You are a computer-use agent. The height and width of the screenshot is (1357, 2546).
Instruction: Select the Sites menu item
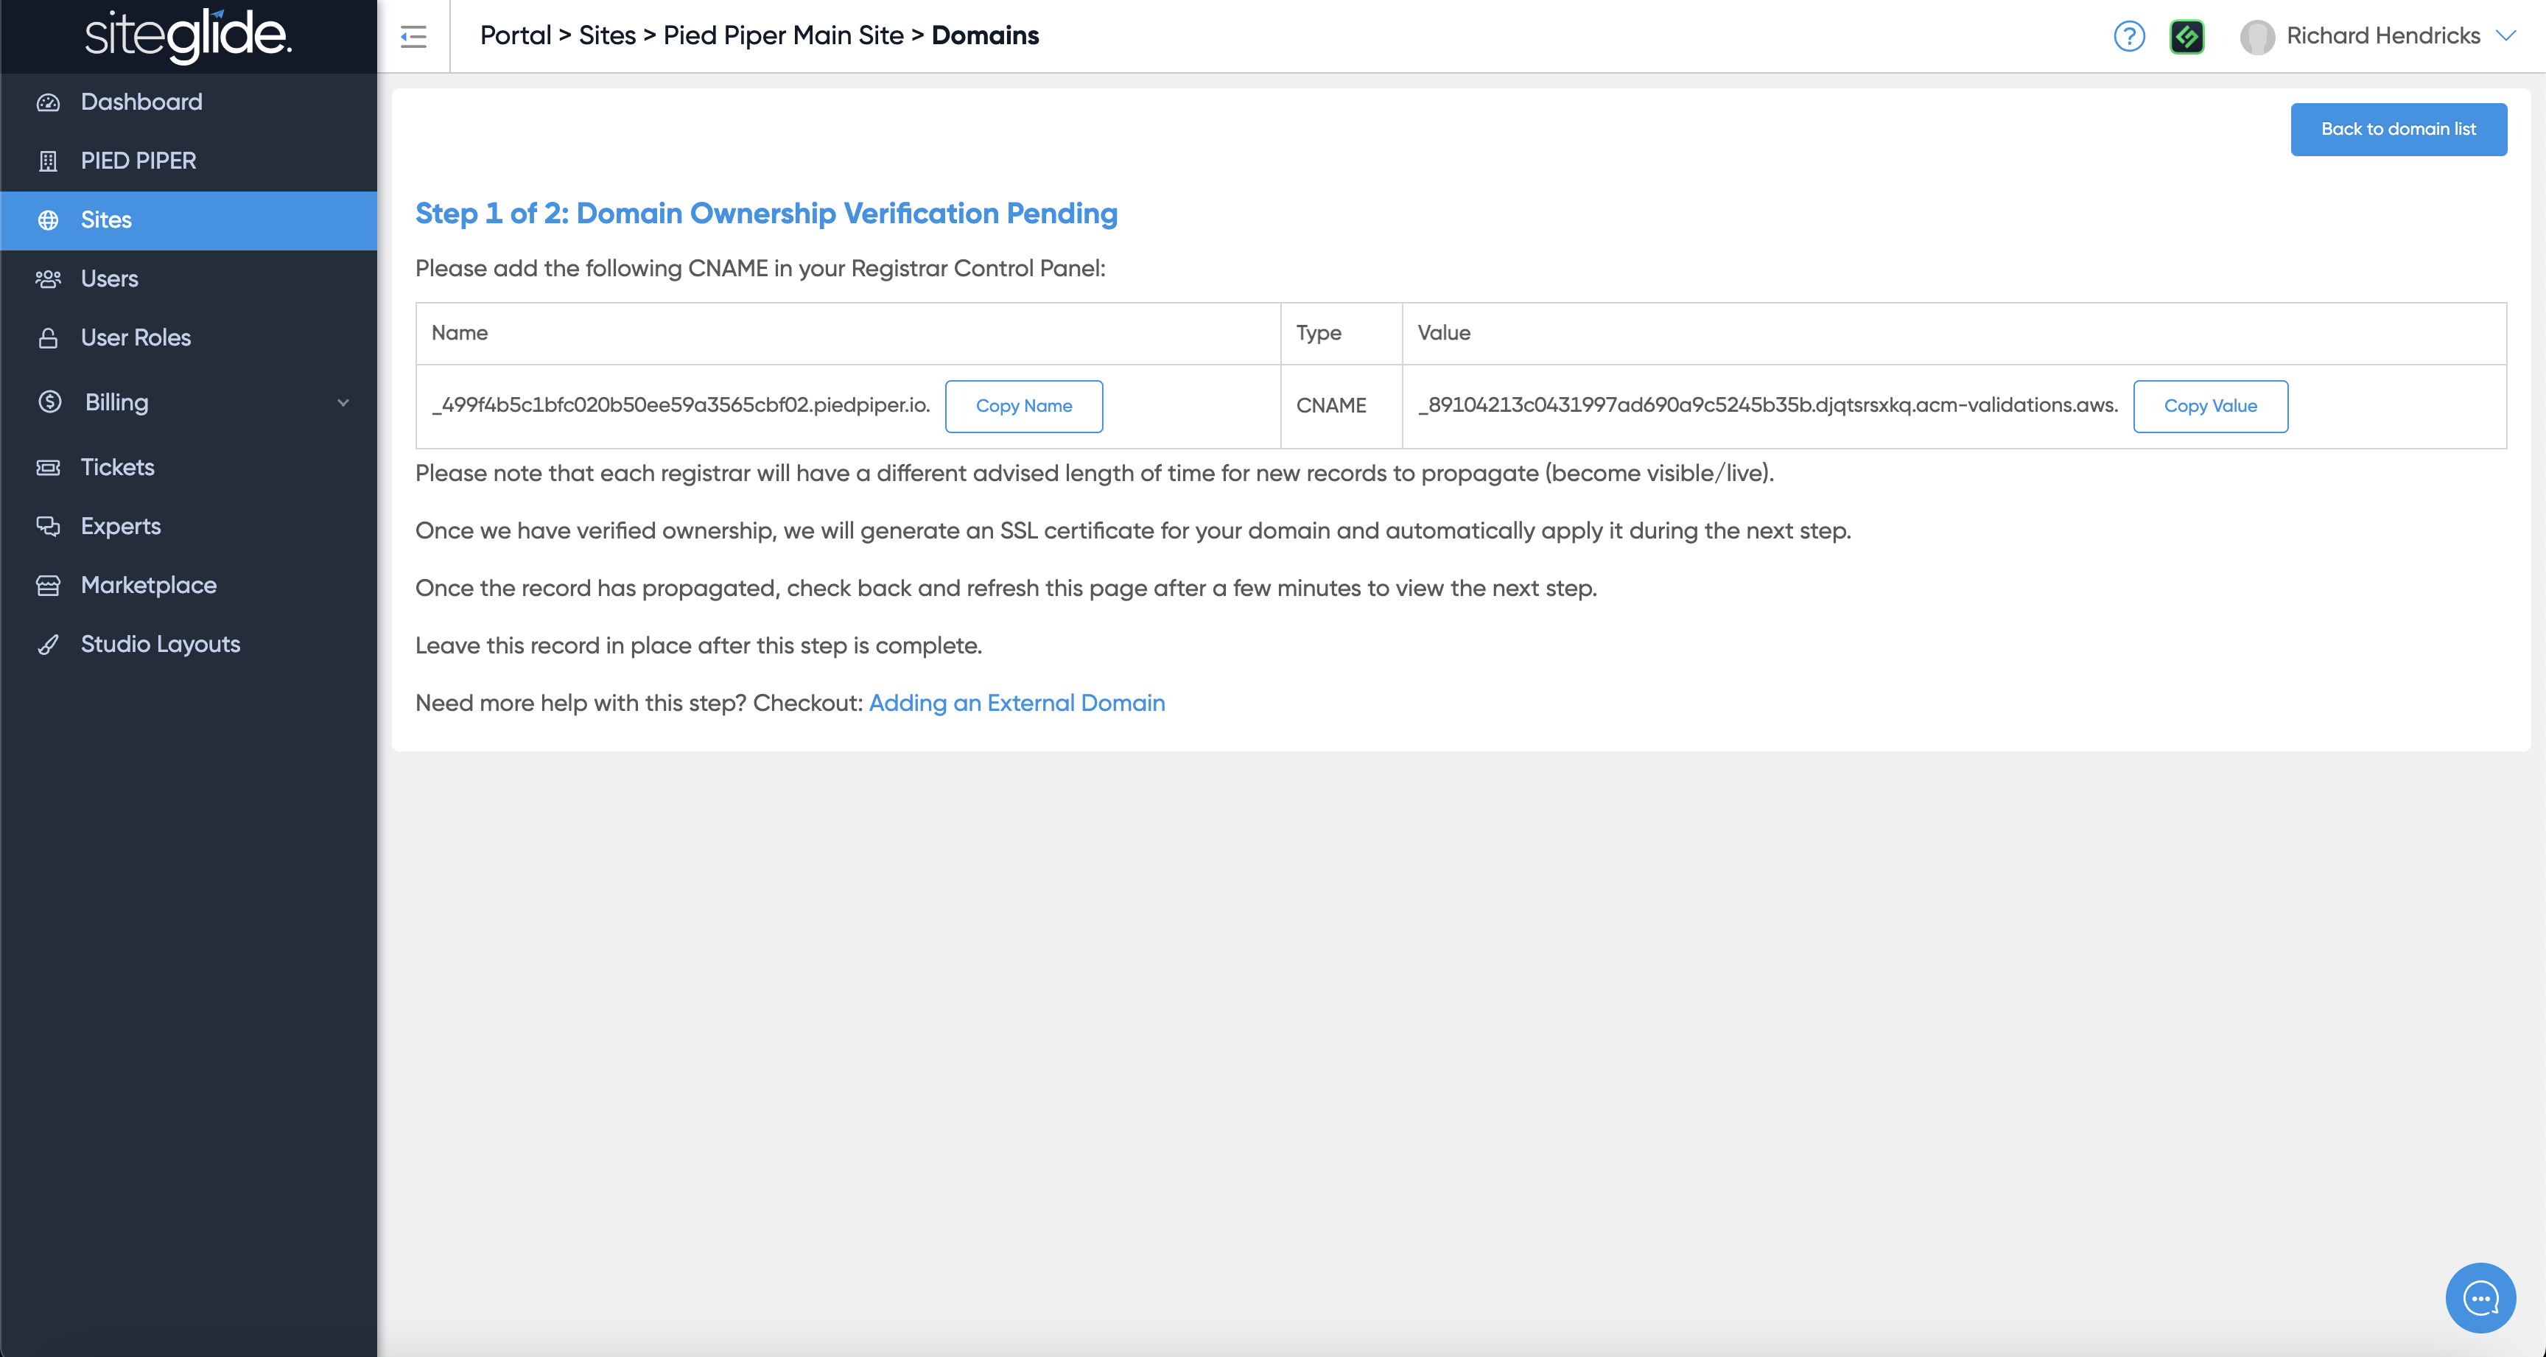coord(106,220)
